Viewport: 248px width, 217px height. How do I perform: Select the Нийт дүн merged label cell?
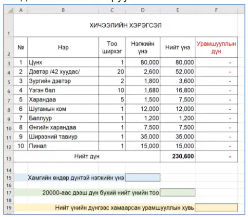pos(87,156)
